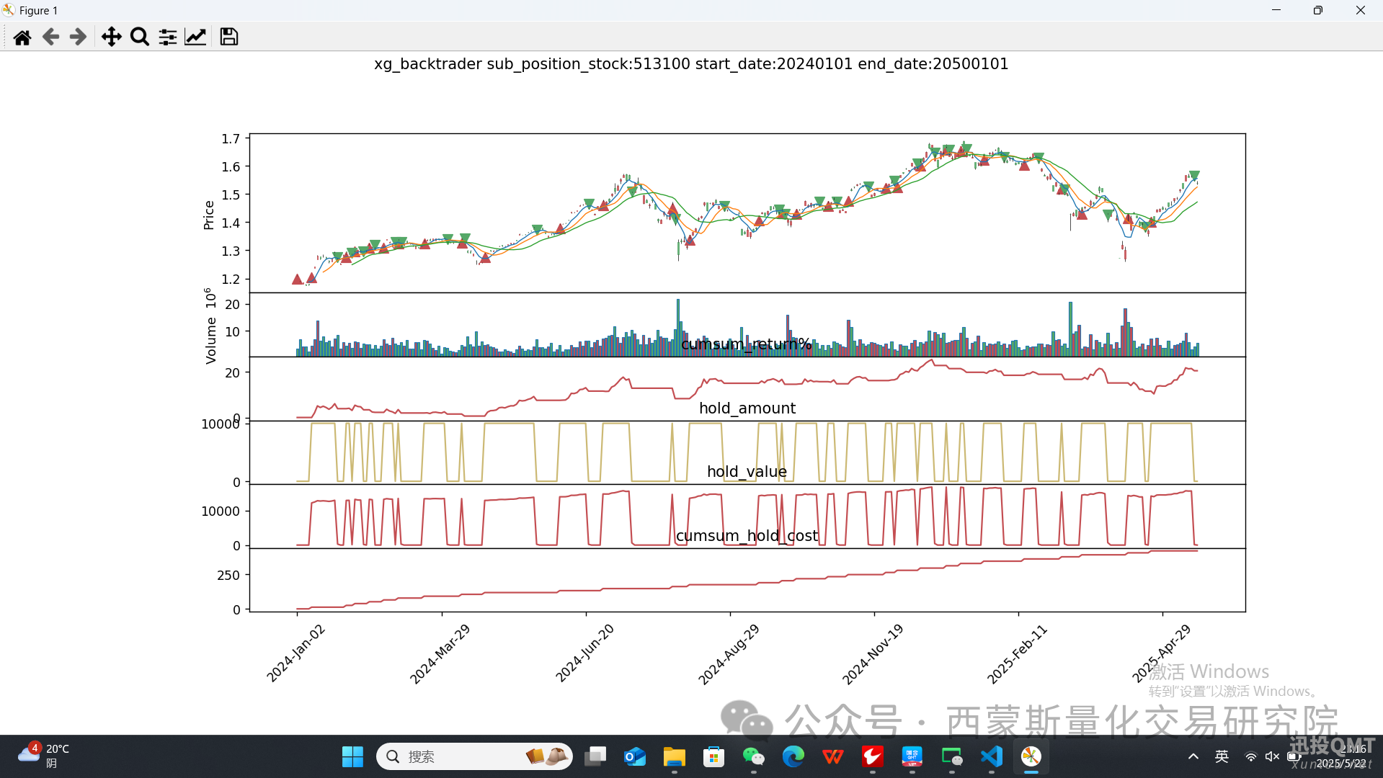Select the matplotlib Figure taskbar icon
The height and width of the screenshot is (778, 1383).
(1031, 756)
